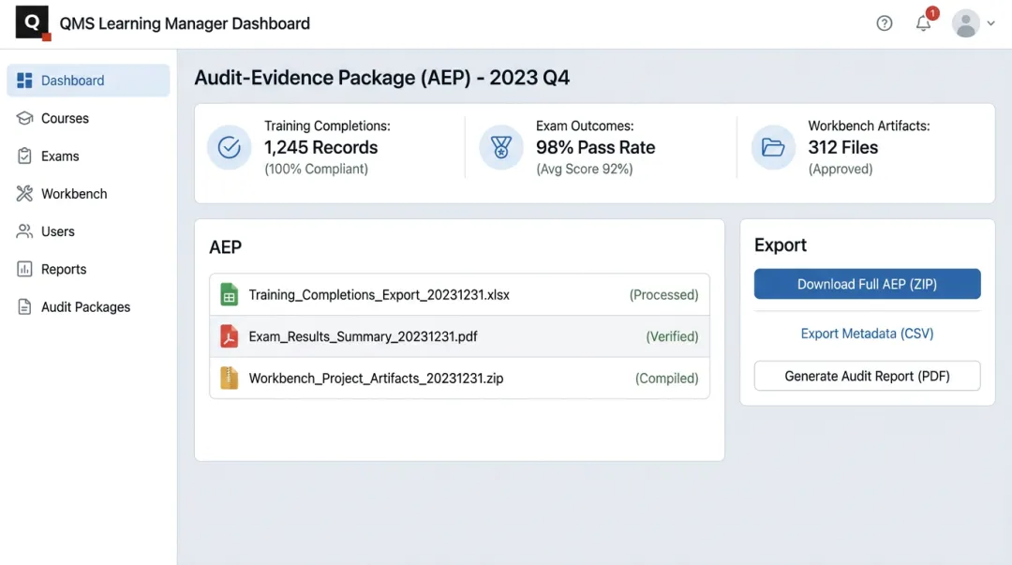
Task: Click the Dashboard grid icon in sidebar
Action: click(x=24, y=80)
